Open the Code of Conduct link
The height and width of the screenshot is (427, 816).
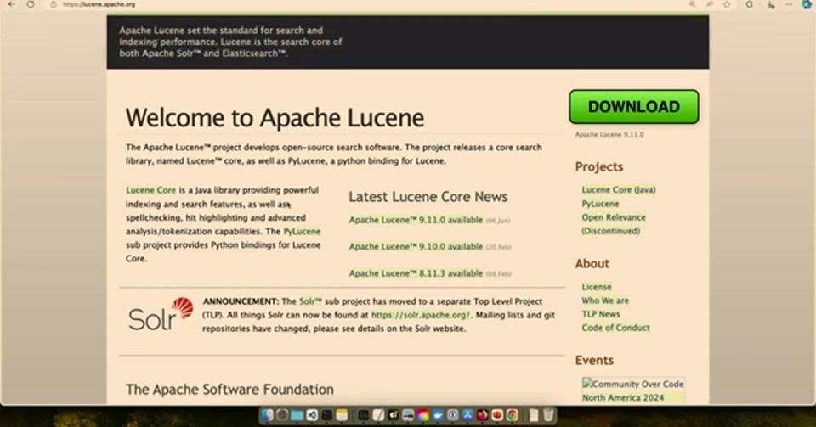tap(615, 328)
